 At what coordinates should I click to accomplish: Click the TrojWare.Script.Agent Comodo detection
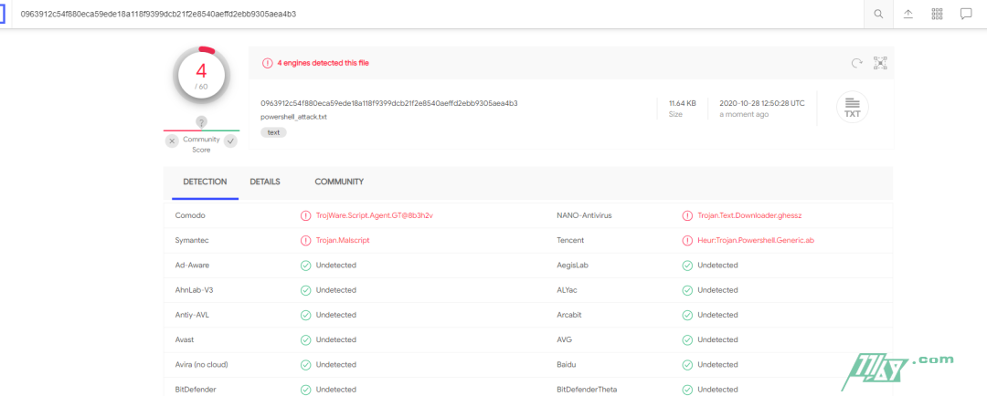pyautogui.click(x=373, y=215)
